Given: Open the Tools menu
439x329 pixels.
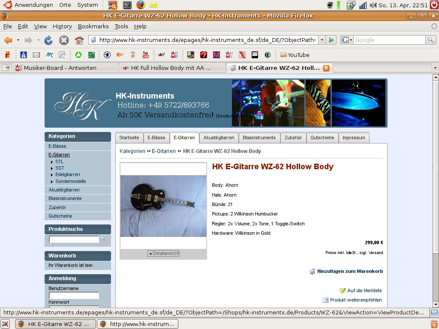Looking at the screenshot, I should click(121, 26).
